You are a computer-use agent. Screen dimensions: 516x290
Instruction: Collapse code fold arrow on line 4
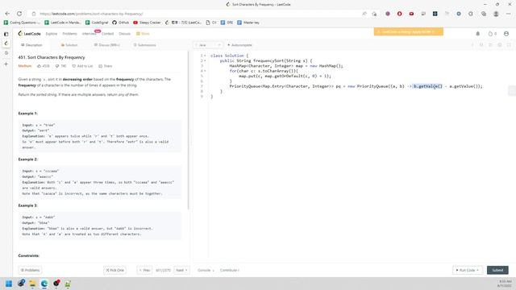(205, 71)
